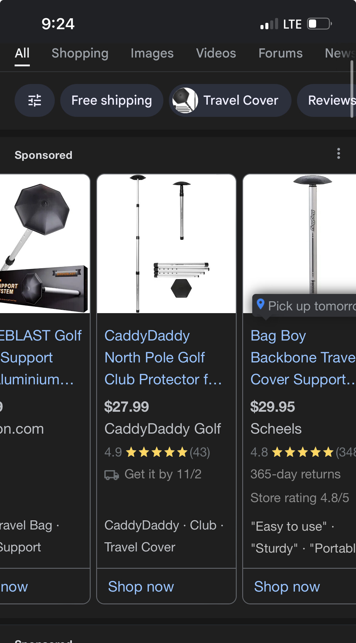356x643 pixels.
Task: Open the search filters icon button
Action: 34,100
